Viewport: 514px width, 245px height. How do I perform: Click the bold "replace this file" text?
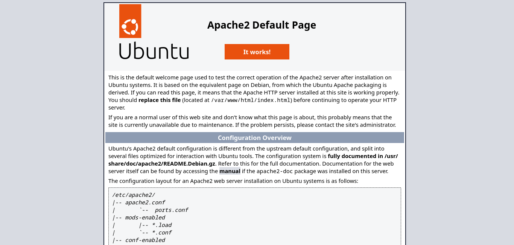[x=160, y=100]
